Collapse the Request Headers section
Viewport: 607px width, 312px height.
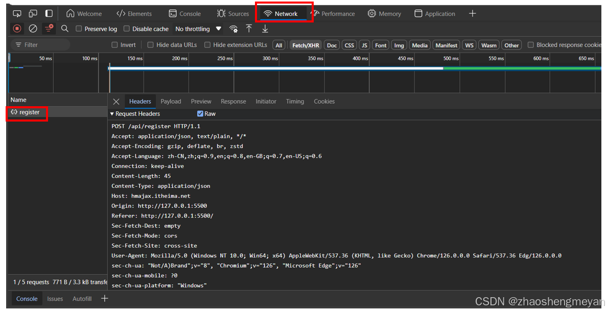click(135, 114)
